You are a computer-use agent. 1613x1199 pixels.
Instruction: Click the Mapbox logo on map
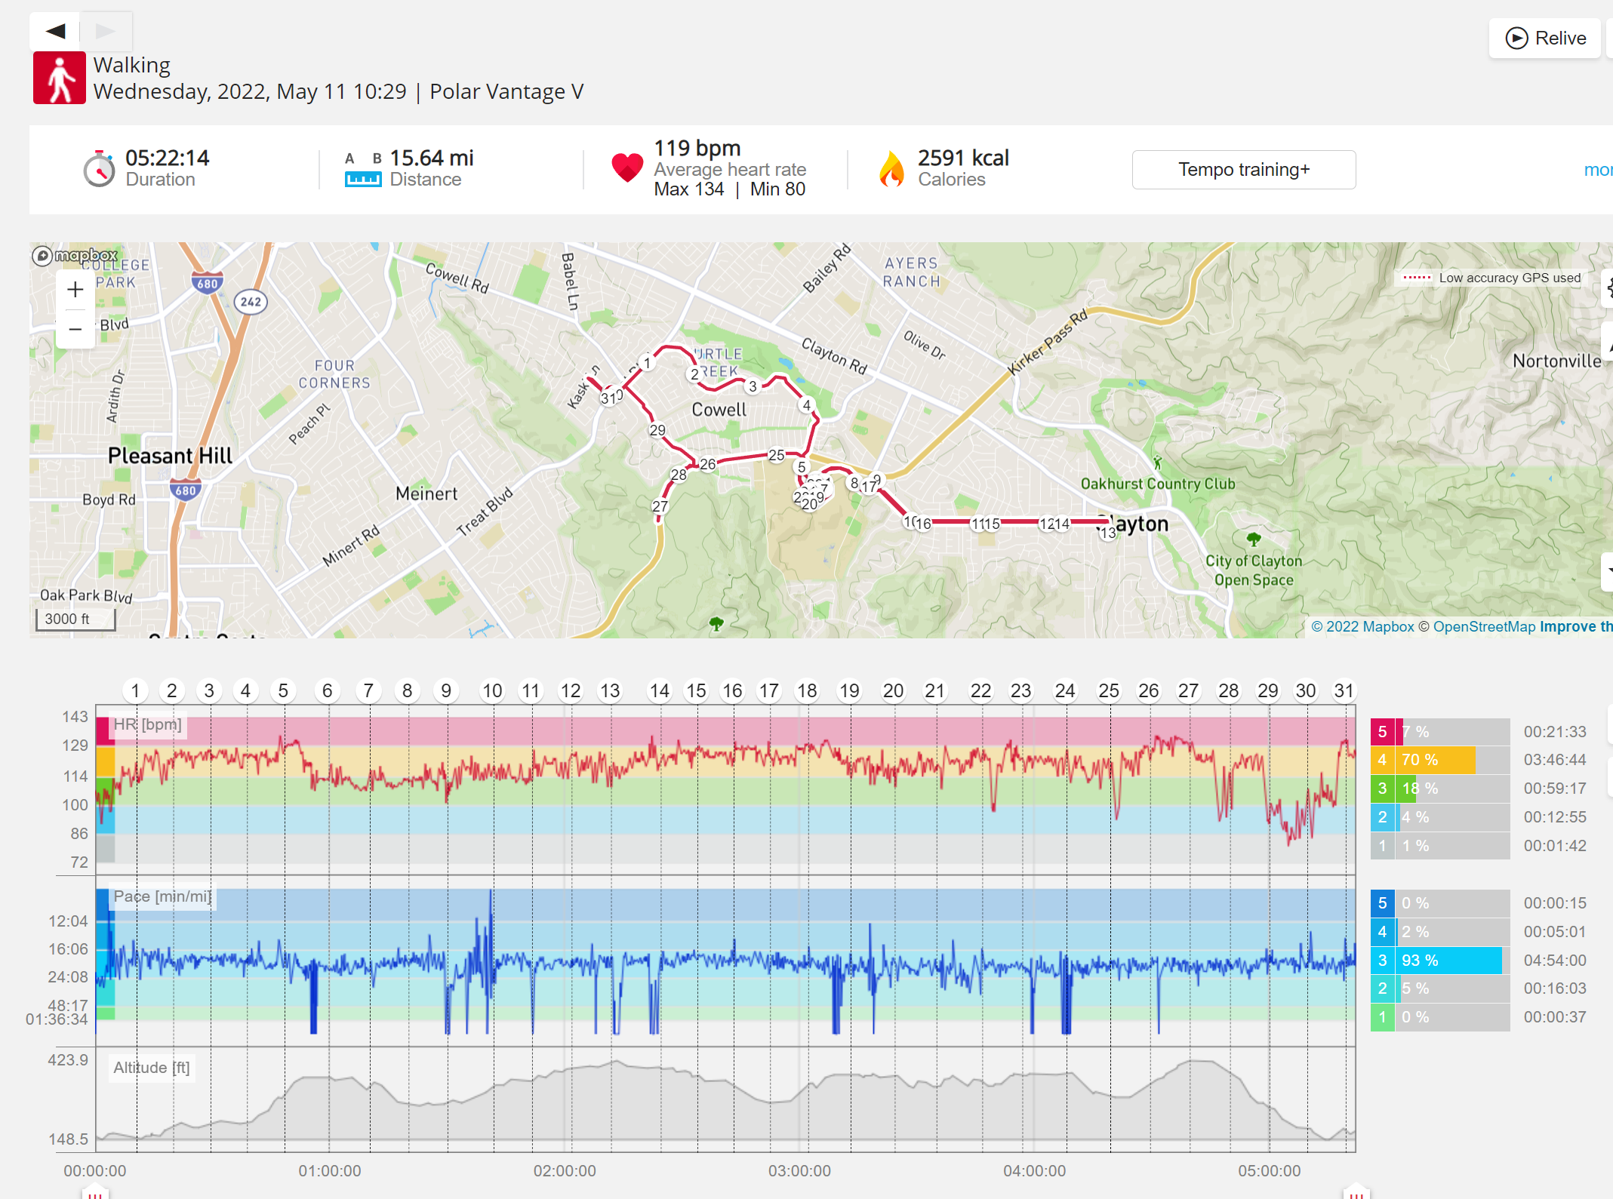(75, 256)
